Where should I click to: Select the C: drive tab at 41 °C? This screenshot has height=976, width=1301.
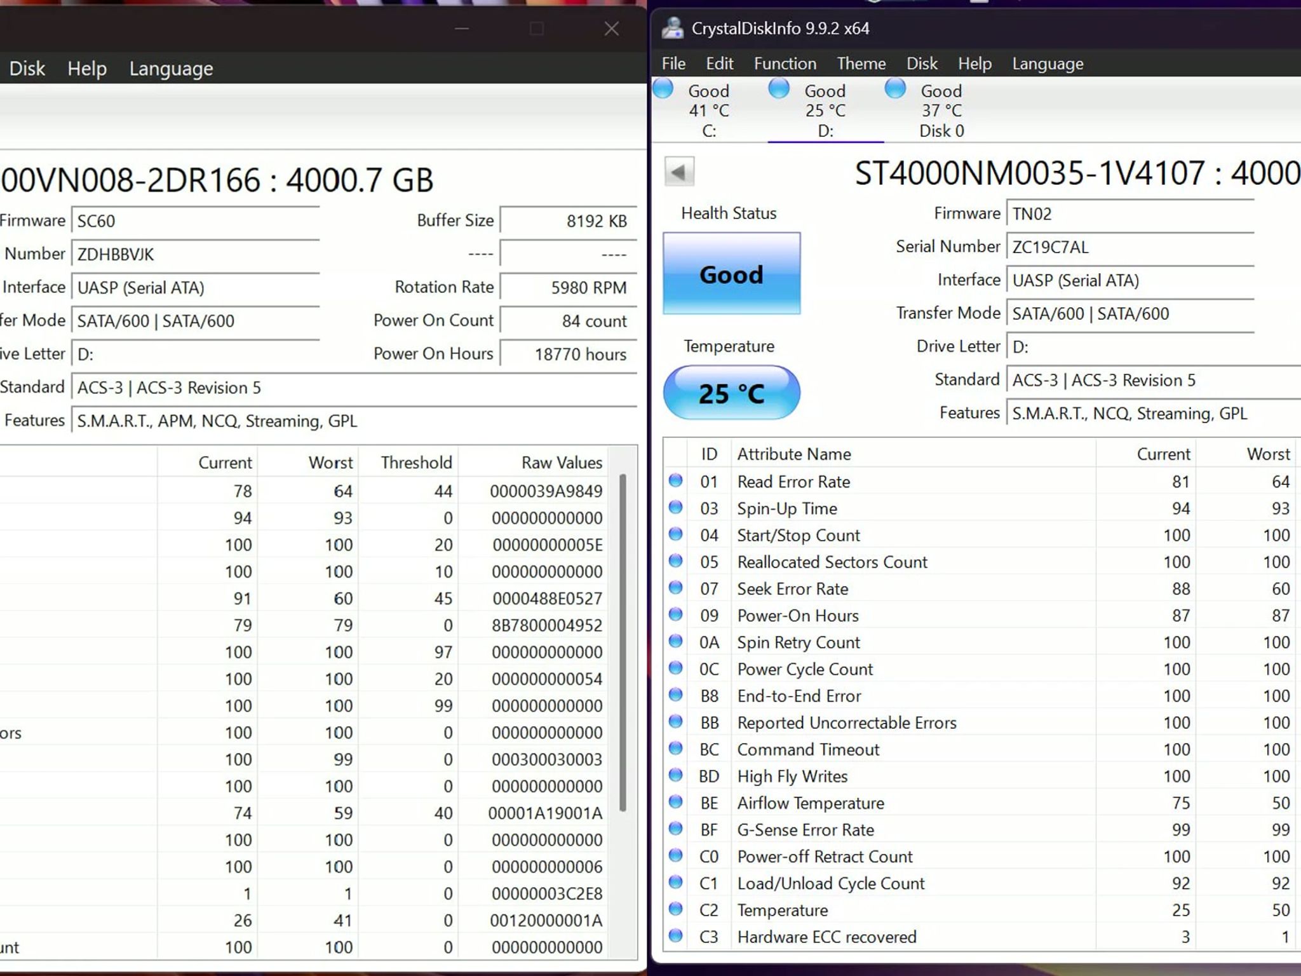[709, 110]
